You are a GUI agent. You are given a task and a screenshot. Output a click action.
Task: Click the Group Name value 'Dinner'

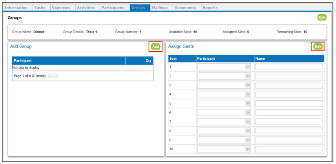39,32
